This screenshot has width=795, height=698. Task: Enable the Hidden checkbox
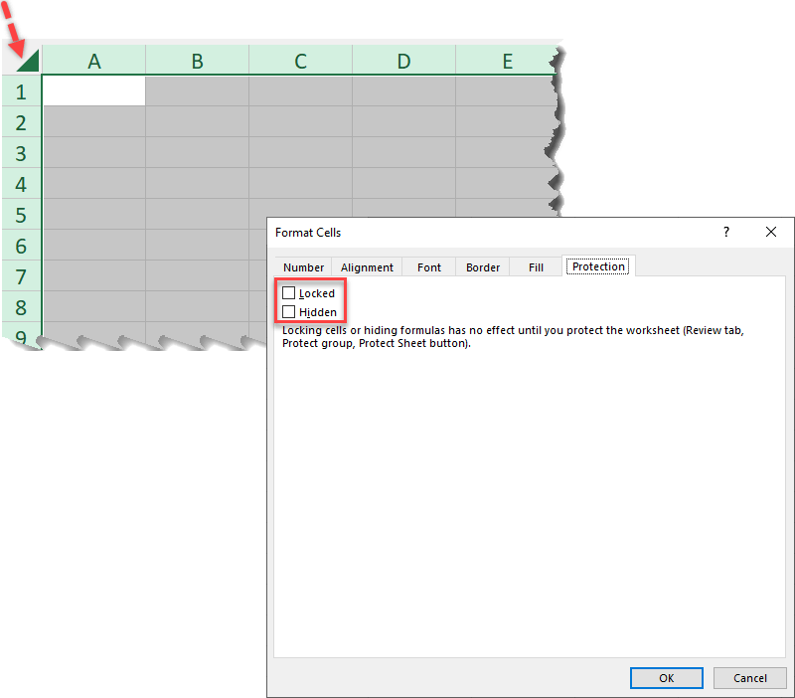pos(289,312)
